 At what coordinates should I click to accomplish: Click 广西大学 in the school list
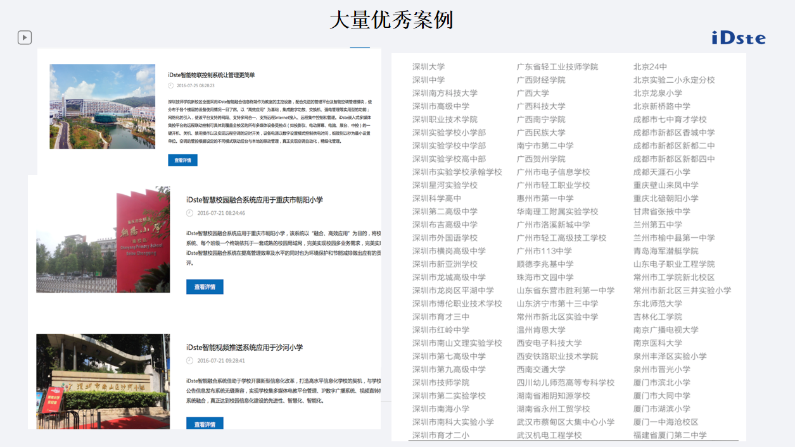click(x=533, y=93)
